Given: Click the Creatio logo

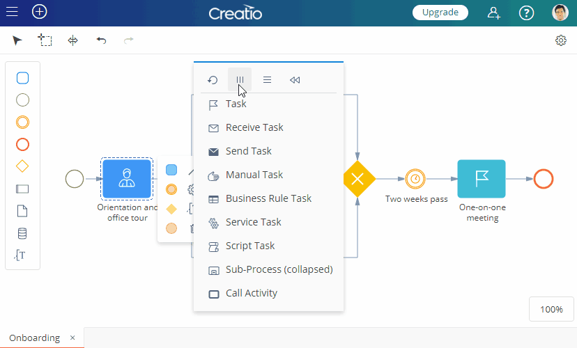Looking at the screenshot, I should pyautogui.click(x=236, y=13).
